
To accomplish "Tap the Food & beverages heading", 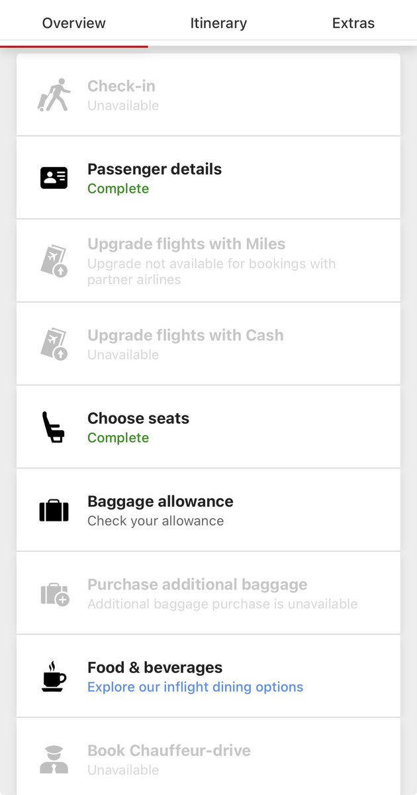I will tap(155, 667).
